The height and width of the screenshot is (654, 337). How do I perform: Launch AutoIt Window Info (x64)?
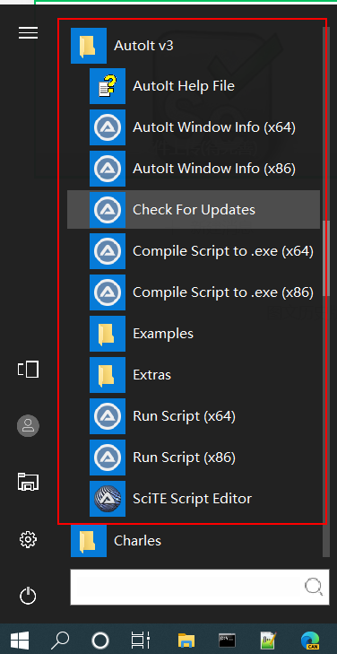(x=194, y=127)
